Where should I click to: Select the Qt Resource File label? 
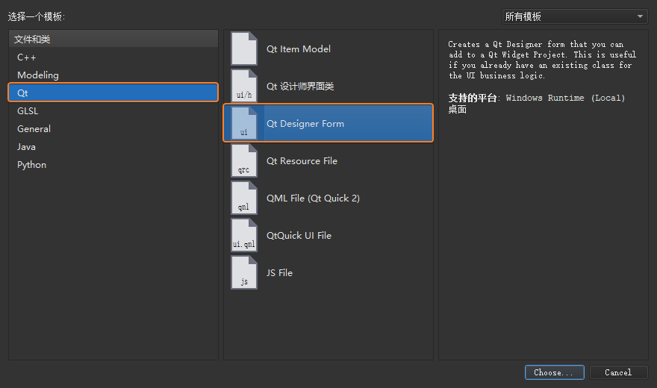click(302, 161)
